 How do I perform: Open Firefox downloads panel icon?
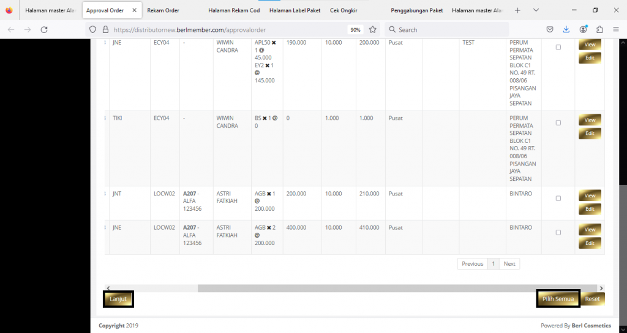pyautogui.click(x=566, y=29)
